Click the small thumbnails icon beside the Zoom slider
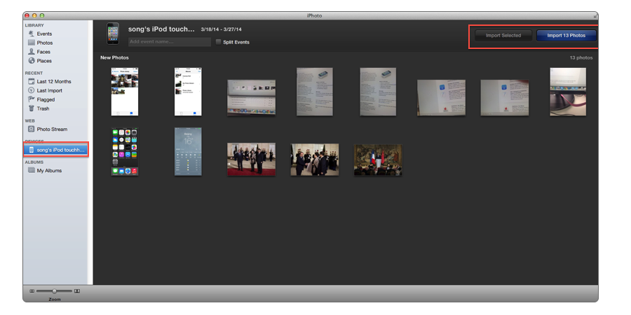 pyautogui.click(x=32, y=291)
